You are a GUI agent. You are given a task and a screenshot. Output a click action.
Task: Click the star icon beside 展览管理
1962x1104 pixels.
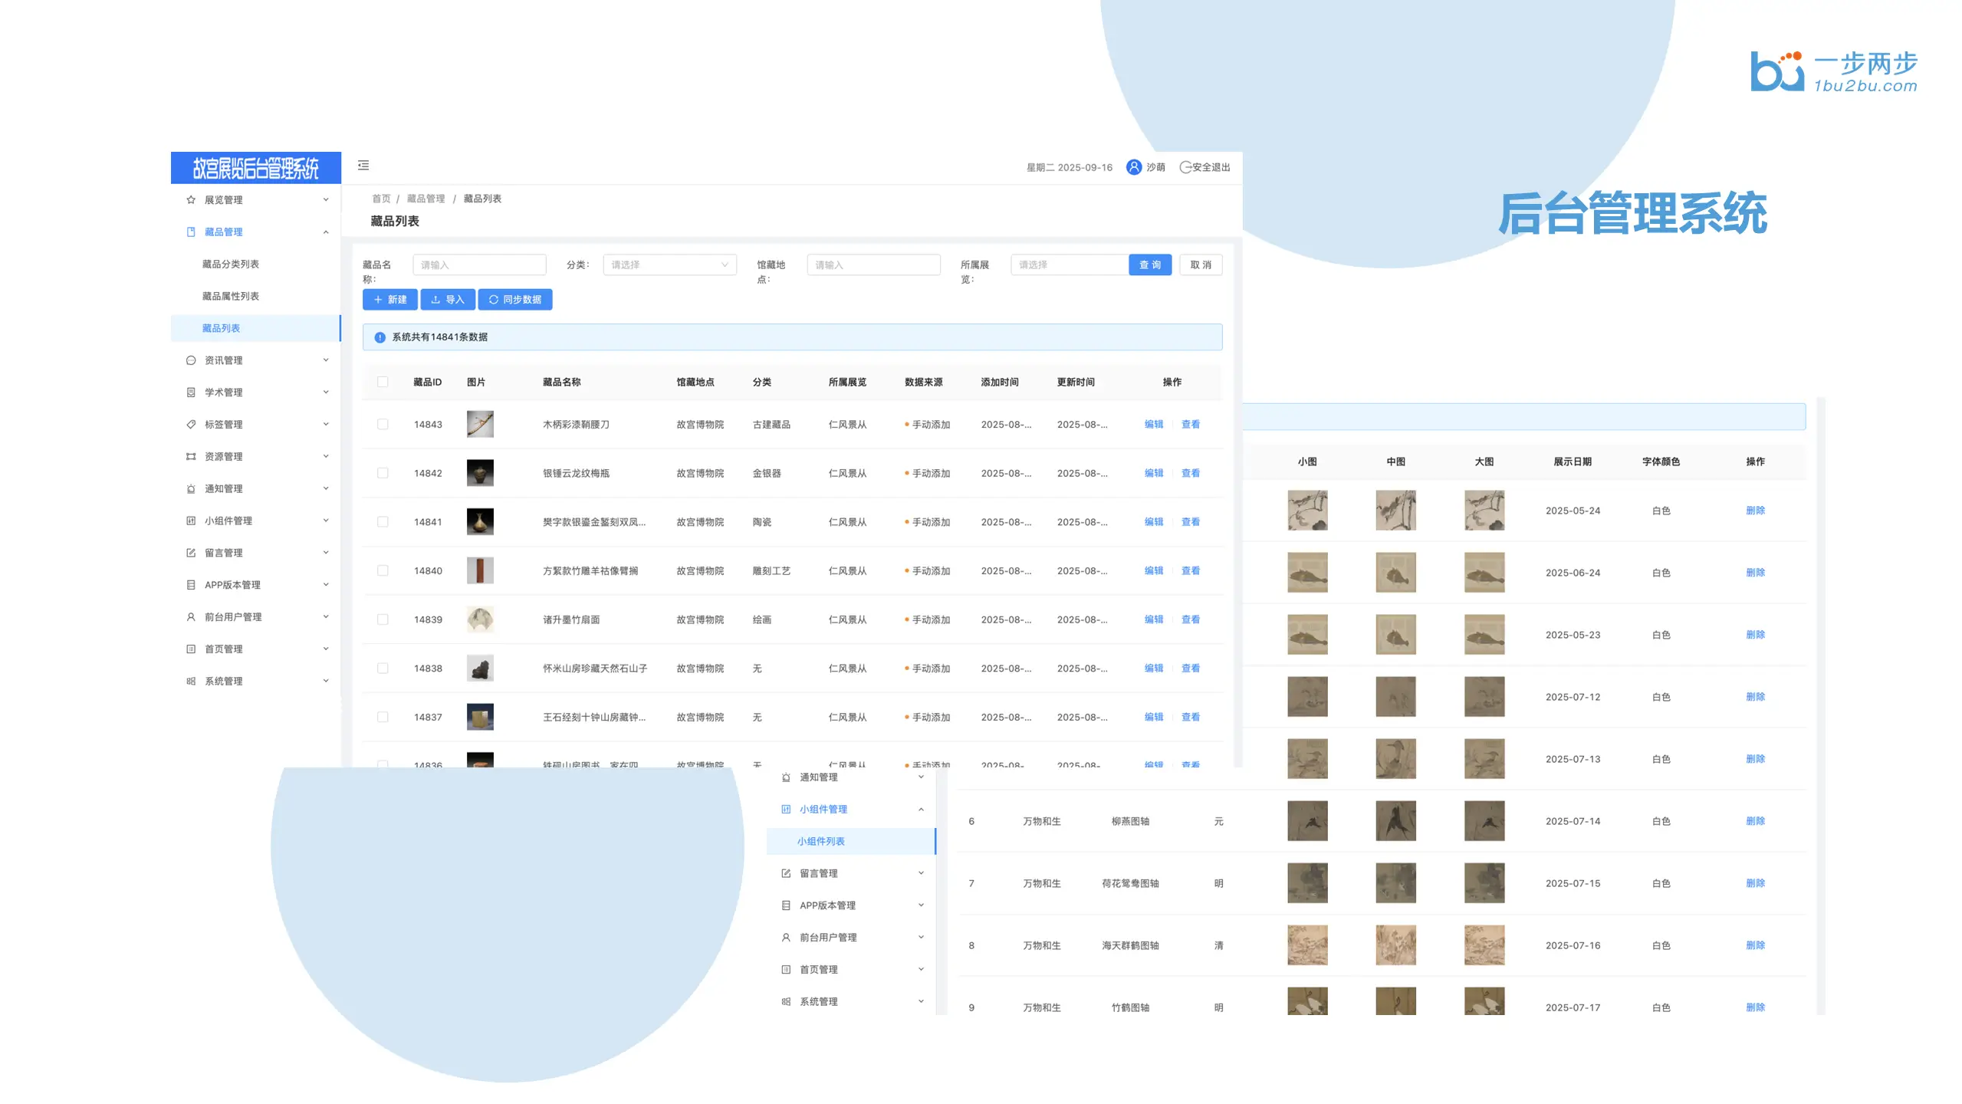[191, 200]
